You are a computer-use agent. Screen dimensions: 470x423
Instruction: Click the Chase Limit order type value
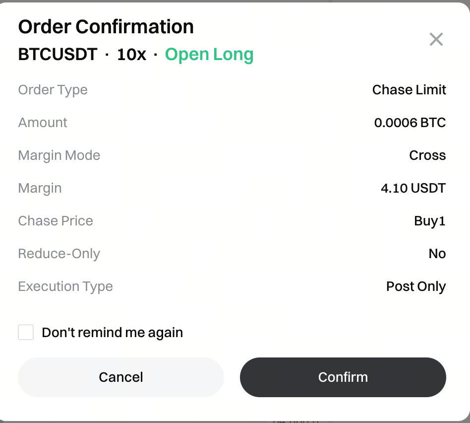409,90
